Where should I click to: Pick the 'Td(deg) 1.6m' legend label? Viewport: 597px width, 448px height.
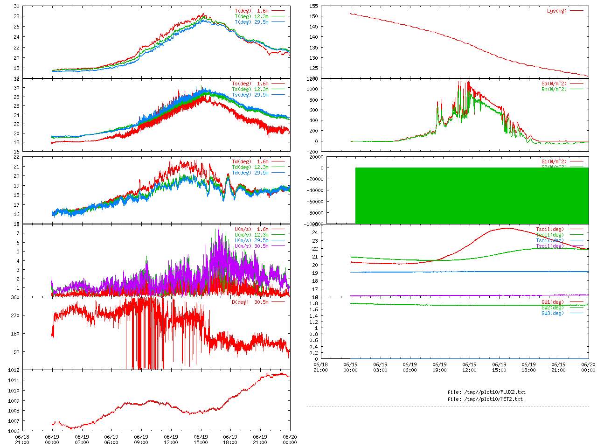[x=250, y=162]
